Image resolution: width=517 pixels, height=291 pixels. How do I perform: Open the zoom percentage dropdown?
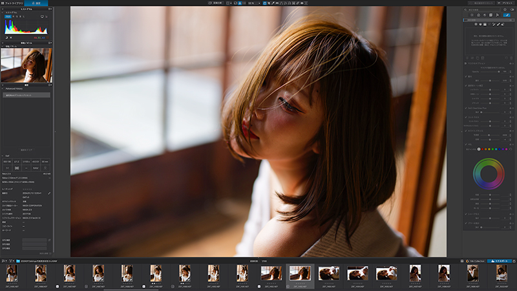coord(255,3)
